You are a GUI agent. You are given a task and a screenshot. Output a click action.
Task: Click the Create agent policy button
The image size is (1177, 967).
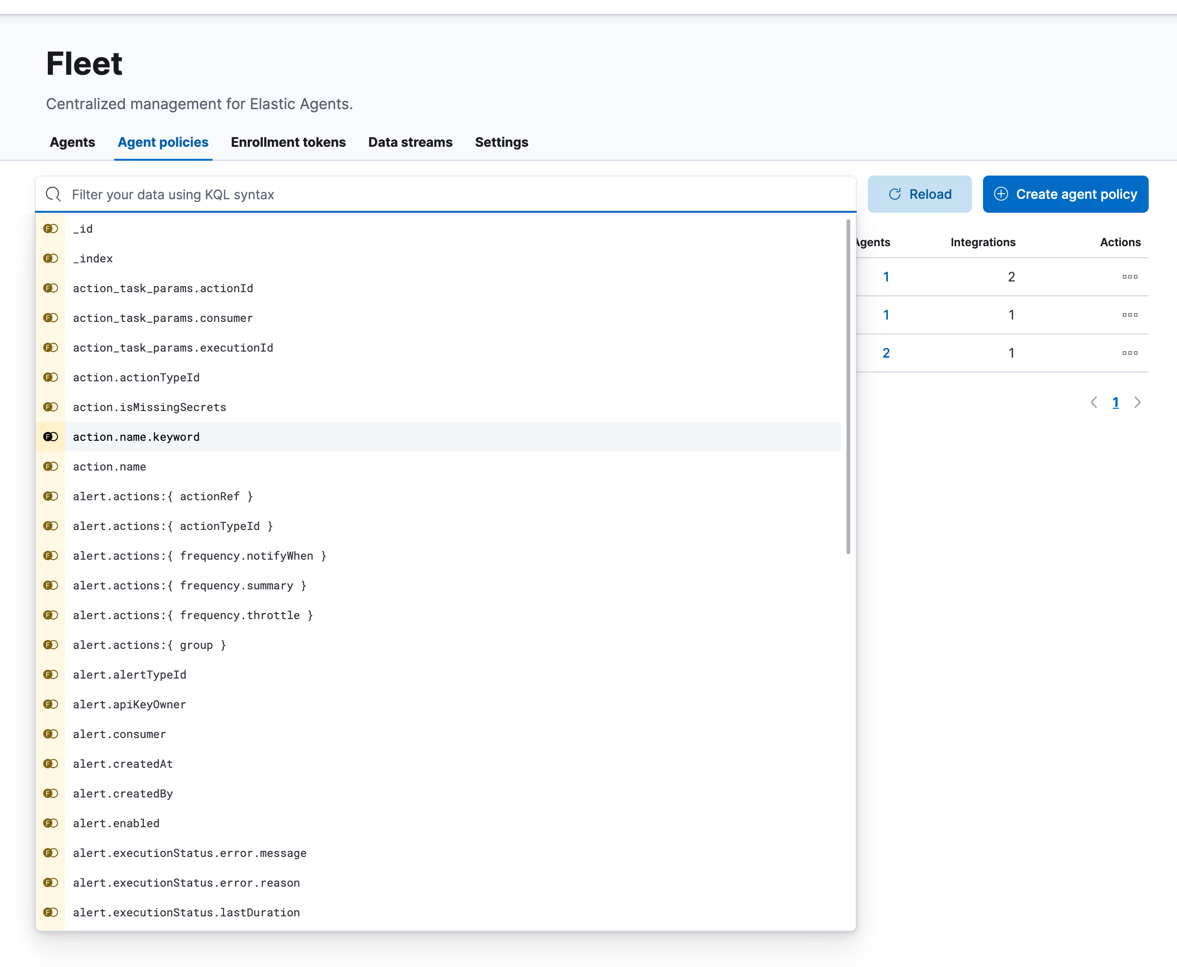[1065, 194]
